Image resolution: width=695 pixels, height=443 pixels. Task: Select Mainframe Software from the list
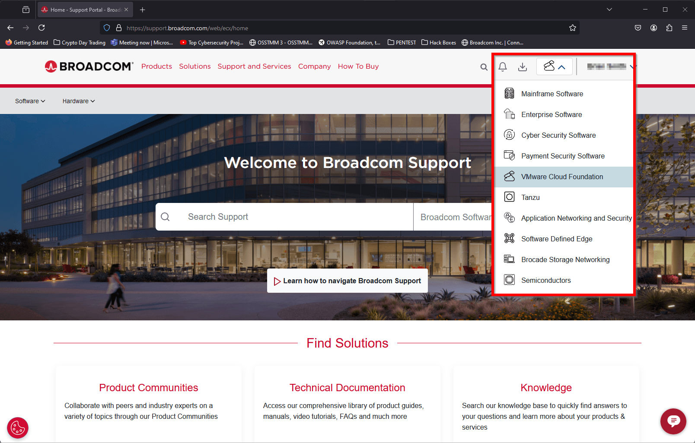click(x=564, y=94)
